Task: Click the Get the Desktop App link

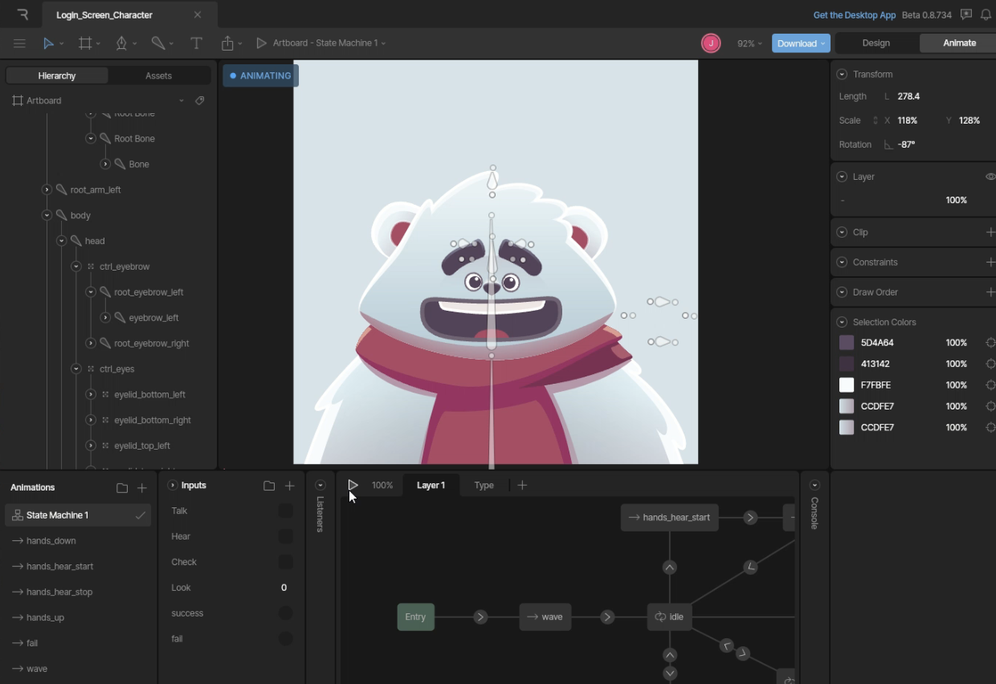Action: pyautogui.click(x=854, y=14)
